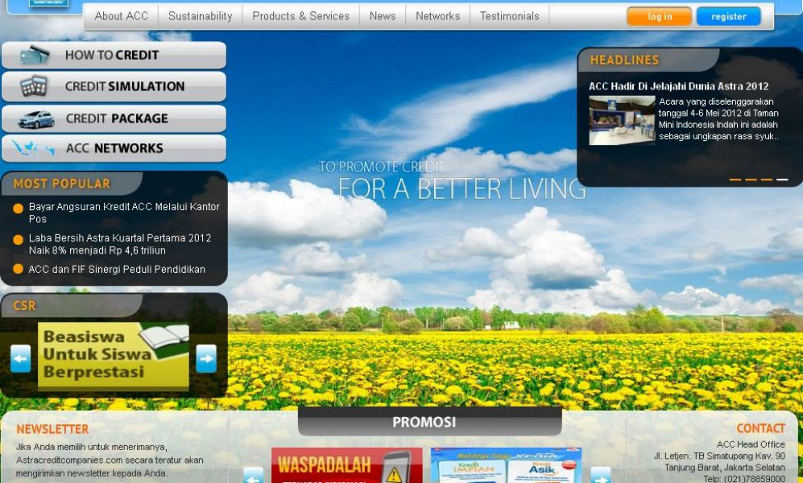803x483 pixels.
Task: Open headline ACC Hadir Di Jelajahi Dunia Astra 2012
Action: coord(678,86)
